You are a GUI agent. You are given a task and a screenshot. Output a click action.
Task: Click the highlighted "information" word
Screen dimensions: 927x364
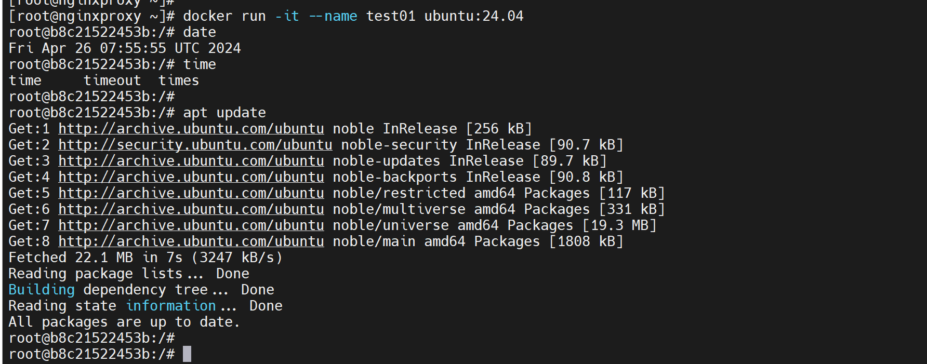pos(170,306)
